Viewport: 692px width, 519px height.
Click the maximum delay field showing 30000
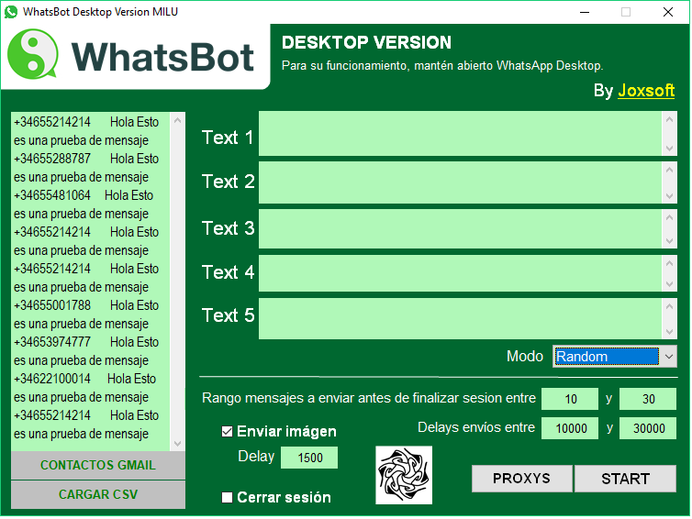coord(647,428)
